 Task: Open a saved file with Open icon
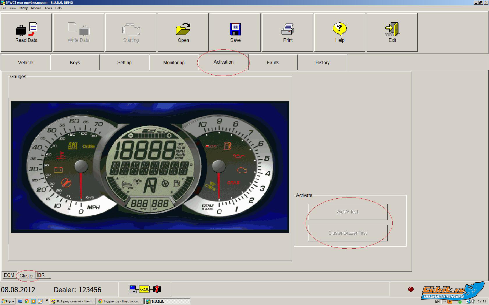(x=183, y=33)
